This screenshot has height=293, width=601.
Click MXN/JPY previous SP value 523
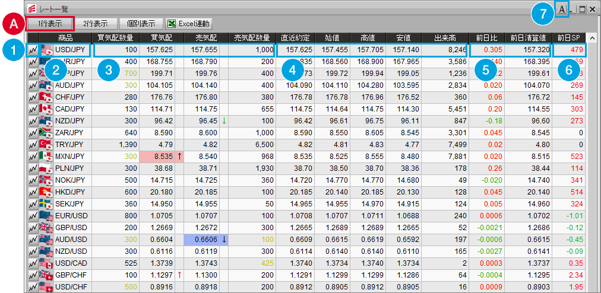[x=577, y=157]
